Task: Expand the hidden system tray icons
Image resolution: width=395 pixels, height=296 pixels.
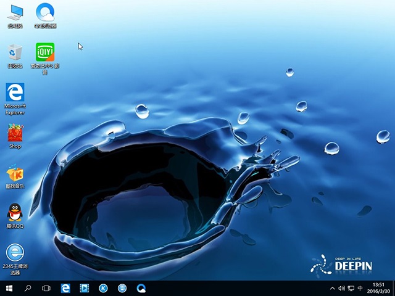Action: point(333,288)
